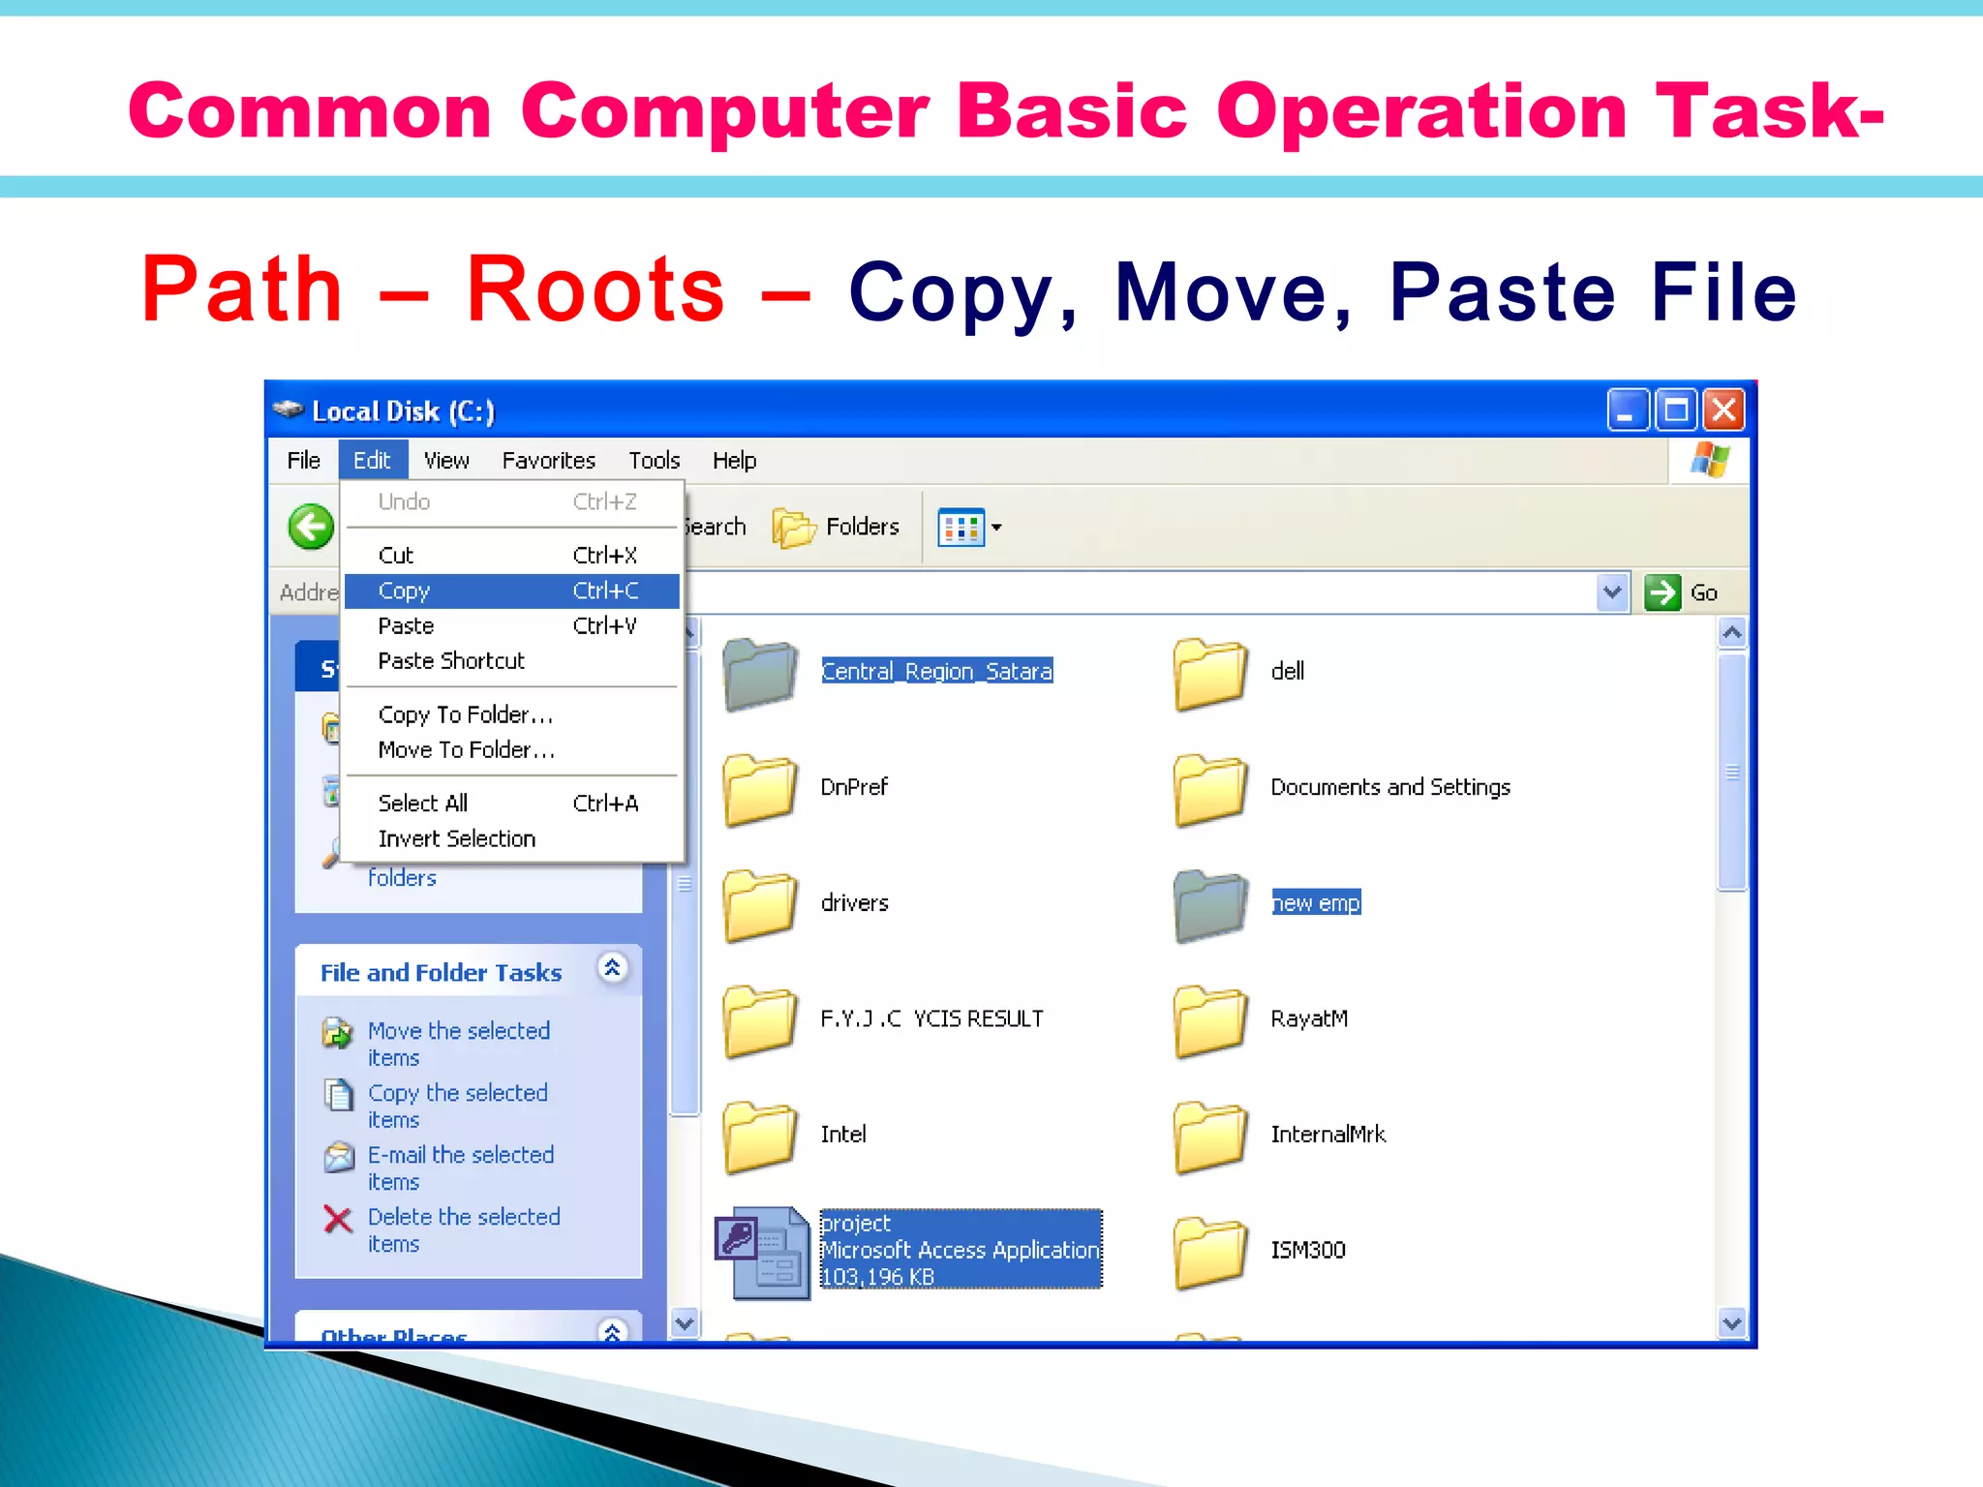Choose Copy To Folder menu entry
Screen dimensions: 1983x1487
pos(512,714)
